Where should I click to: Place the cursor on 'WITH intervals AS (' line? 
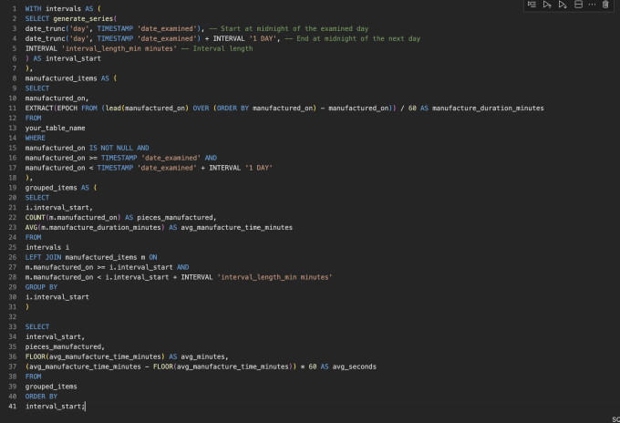(x=63, y=9)
